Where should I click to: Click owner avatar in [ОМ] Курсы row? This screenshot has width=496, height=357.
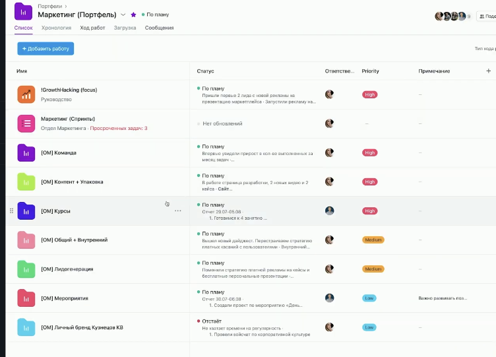[329, 211]
